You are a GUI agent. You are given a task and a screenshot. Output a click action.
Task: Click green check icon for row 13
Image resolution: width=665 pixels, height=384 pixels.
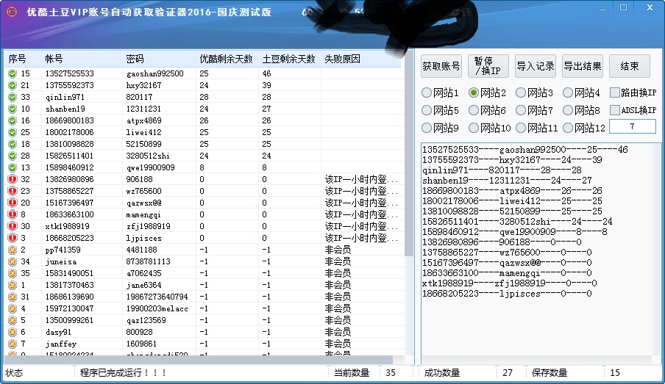click(13, 167)
